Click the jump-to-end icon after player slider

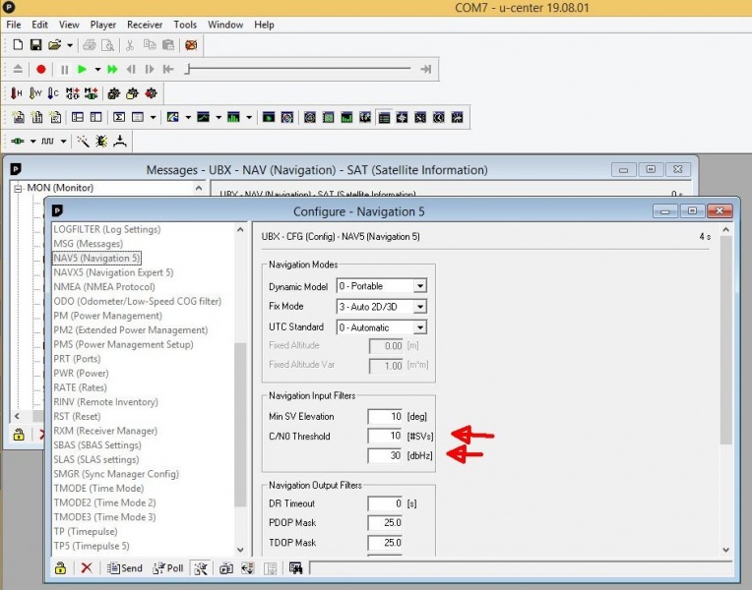(425, 70)
